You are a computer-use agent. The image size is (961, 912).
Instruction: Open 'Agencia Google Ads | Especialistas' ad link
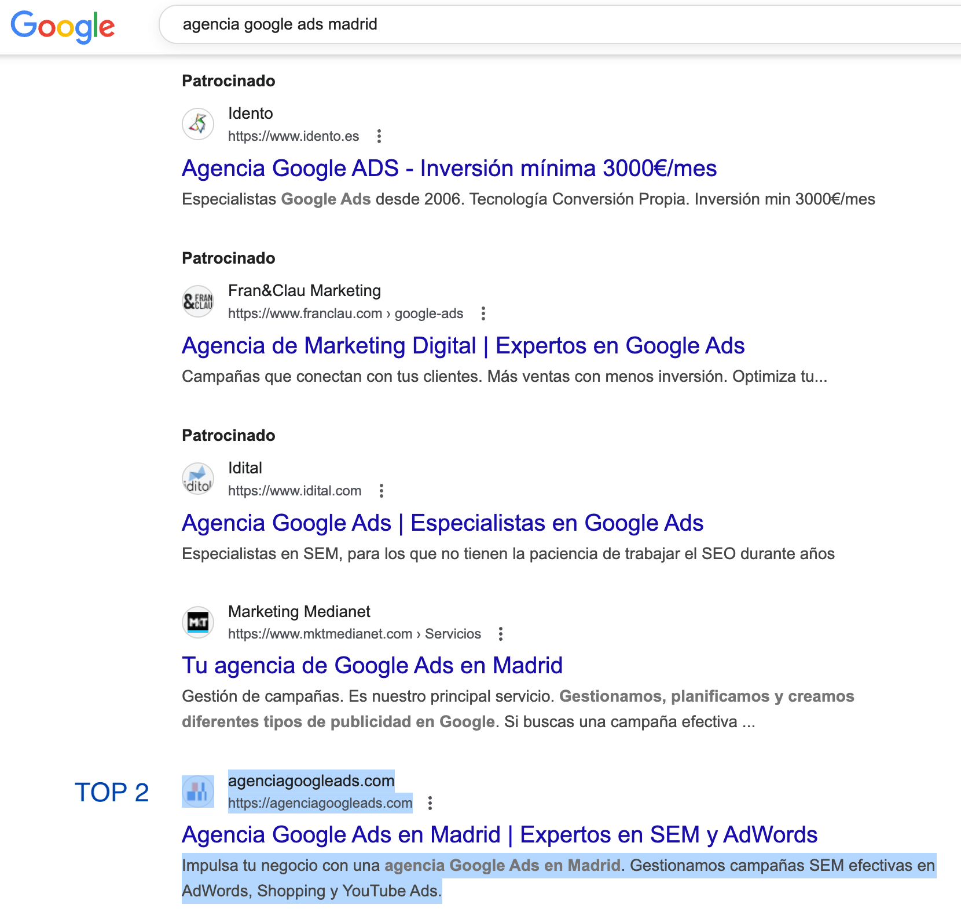coord(442,523)
